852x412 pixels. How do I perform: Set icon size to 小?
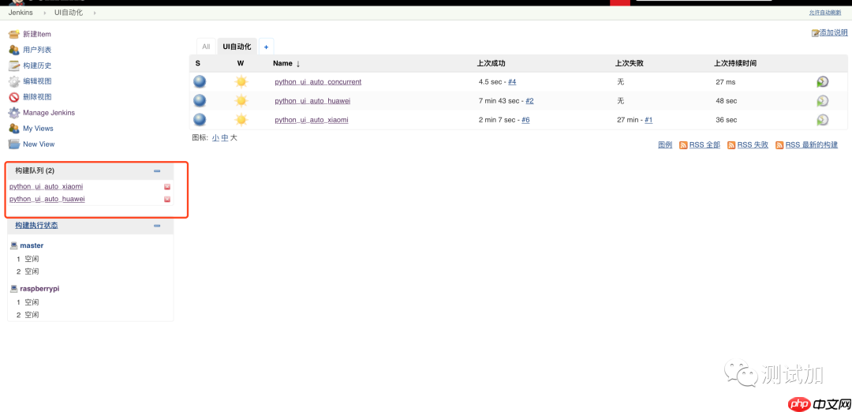tap(215, 137)
